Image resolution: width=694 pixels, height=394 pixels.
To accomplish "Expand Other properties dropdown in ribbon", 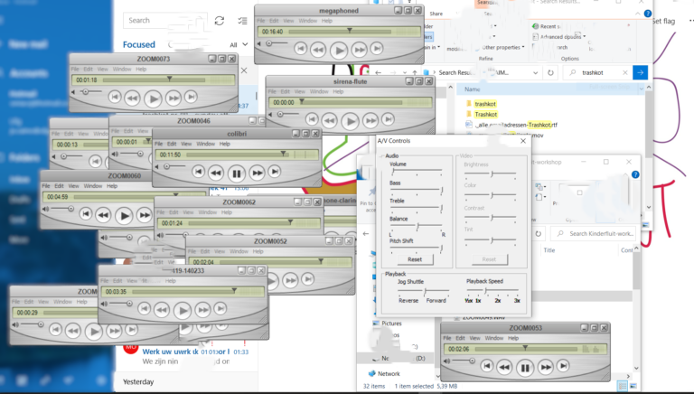I will [503, 47].
